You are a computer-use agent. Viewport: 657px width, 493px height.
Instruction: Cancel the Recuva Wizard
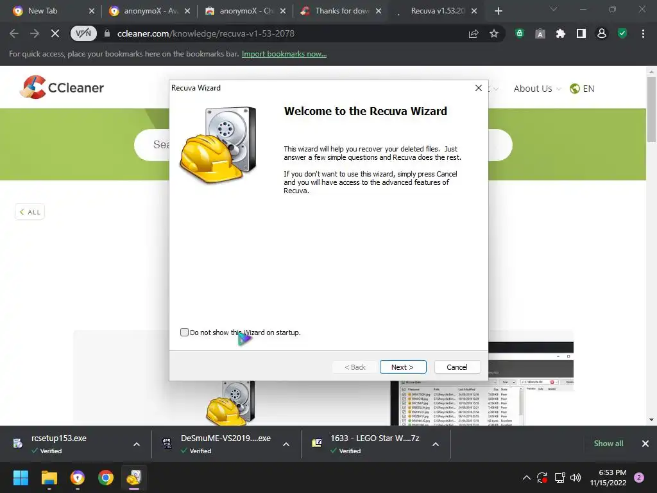tap(457, 367)
